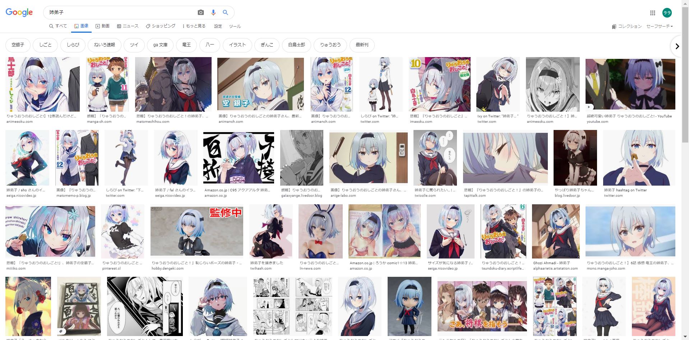
Task: Open the bunny-girl figure thumbnail from ln-news.com
Action: click(320, 231)
